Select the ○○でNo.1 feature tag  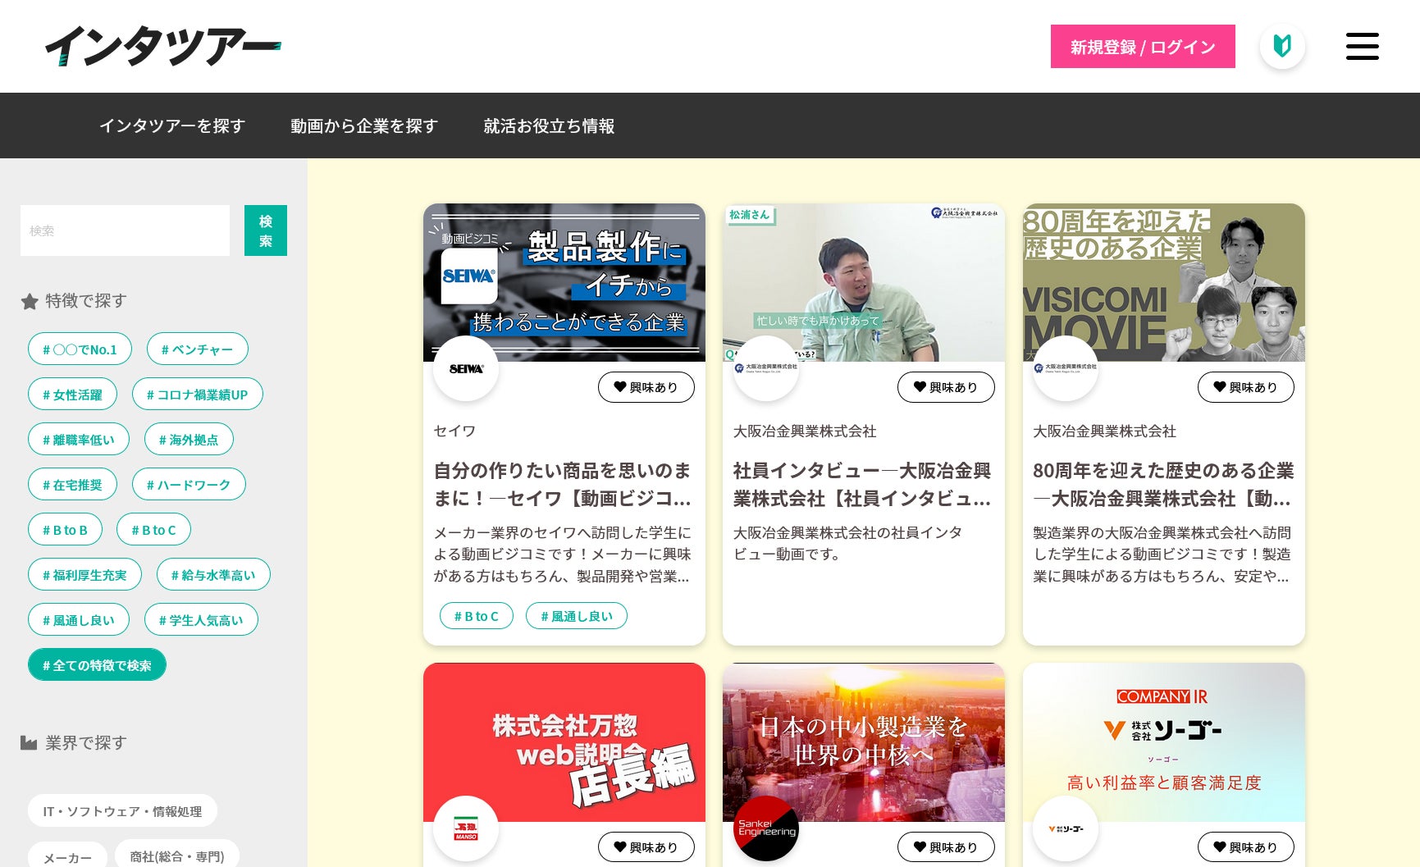[x=80, y=349]
